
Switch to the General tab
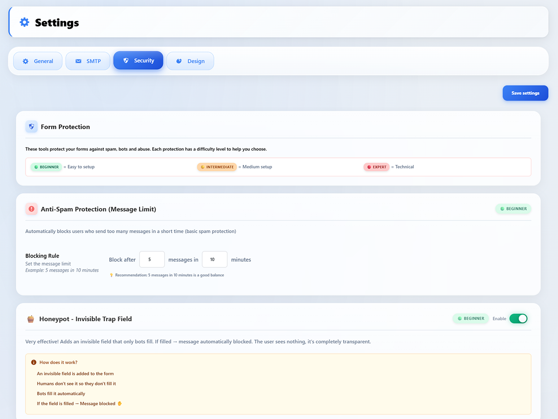click(38, 61)
